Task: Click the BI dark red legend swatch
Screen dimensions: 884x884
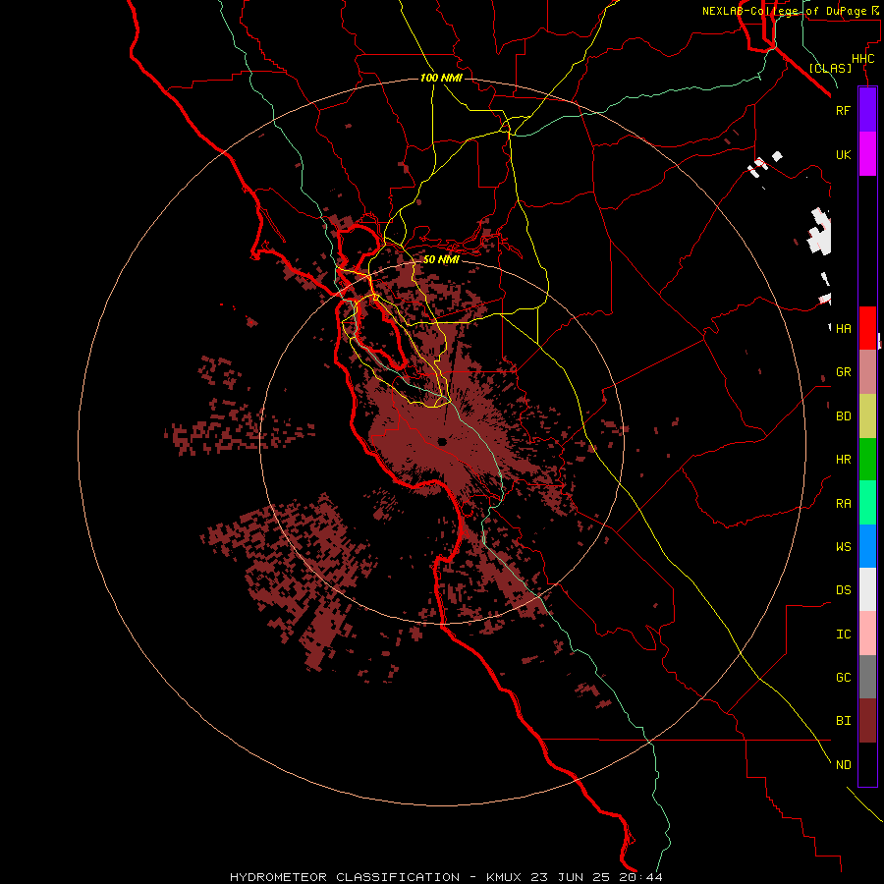Action: point(867,721)
